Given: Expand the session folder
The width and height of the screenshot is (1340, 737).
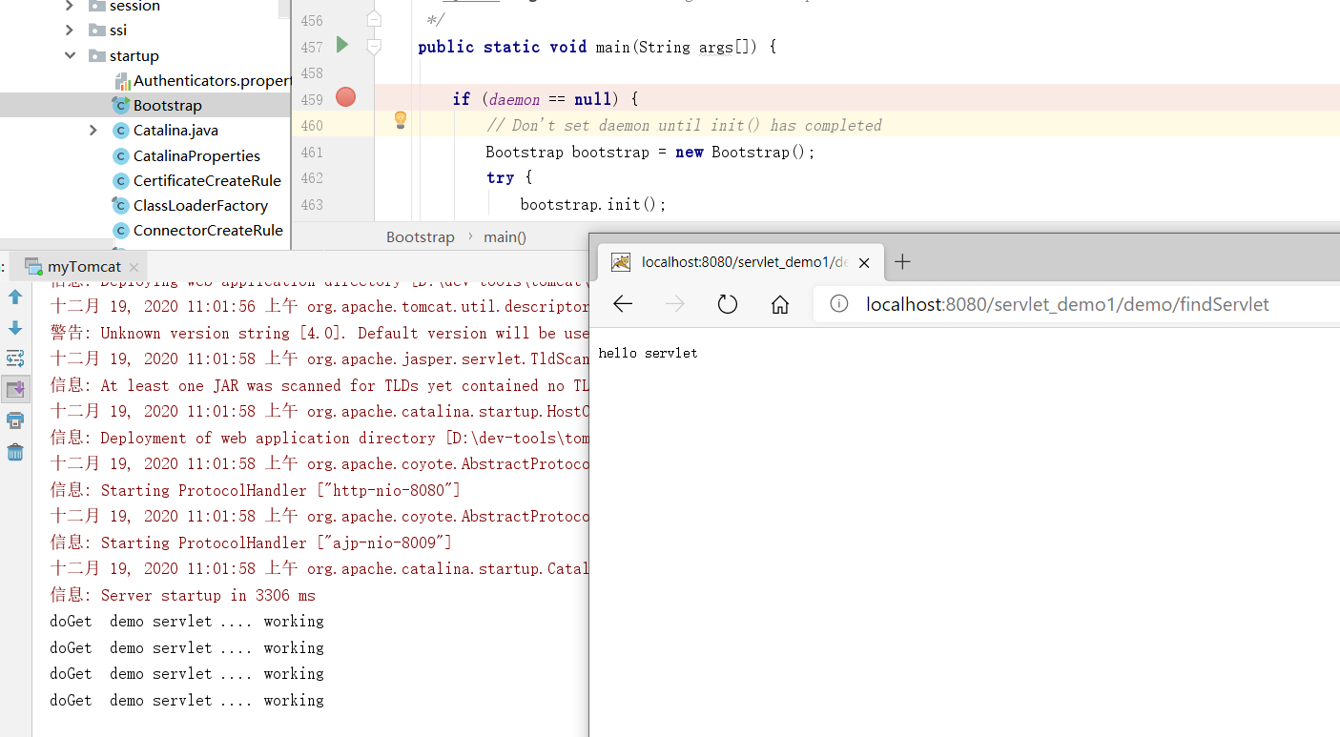Looking at the screenshot, I should [x=70, y=6].
